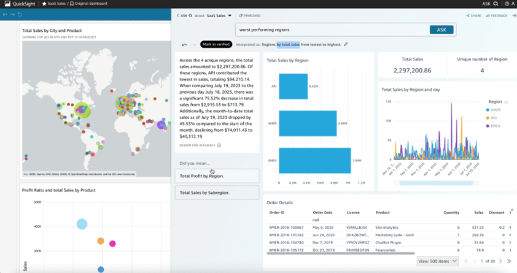
Task: Open the View: 500 items dropdown
Action: pos(437,261)
